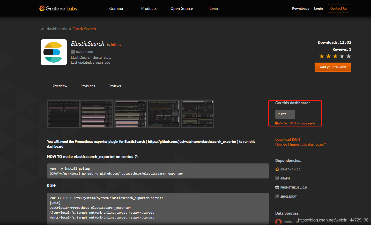Click the yum -y install golang code line

(70, 169)
